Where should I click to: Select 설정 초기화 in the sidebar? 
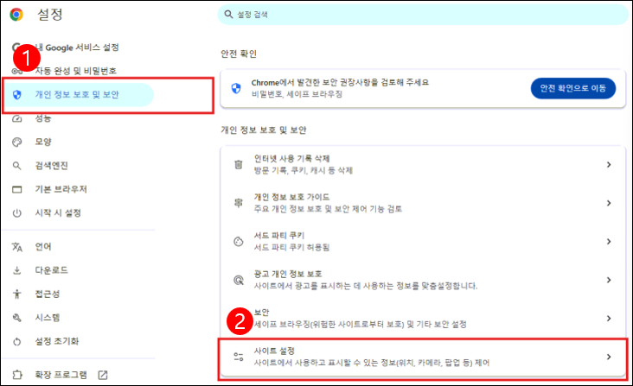tap(57, 341)
